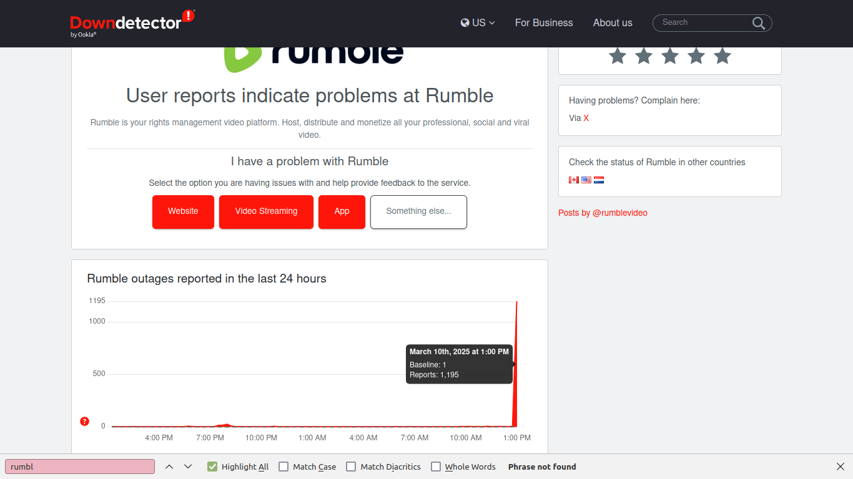Click the '10:00 AM' x-axis label
Image resolution: width=853 pixels, height=479 pixels.
466,438
